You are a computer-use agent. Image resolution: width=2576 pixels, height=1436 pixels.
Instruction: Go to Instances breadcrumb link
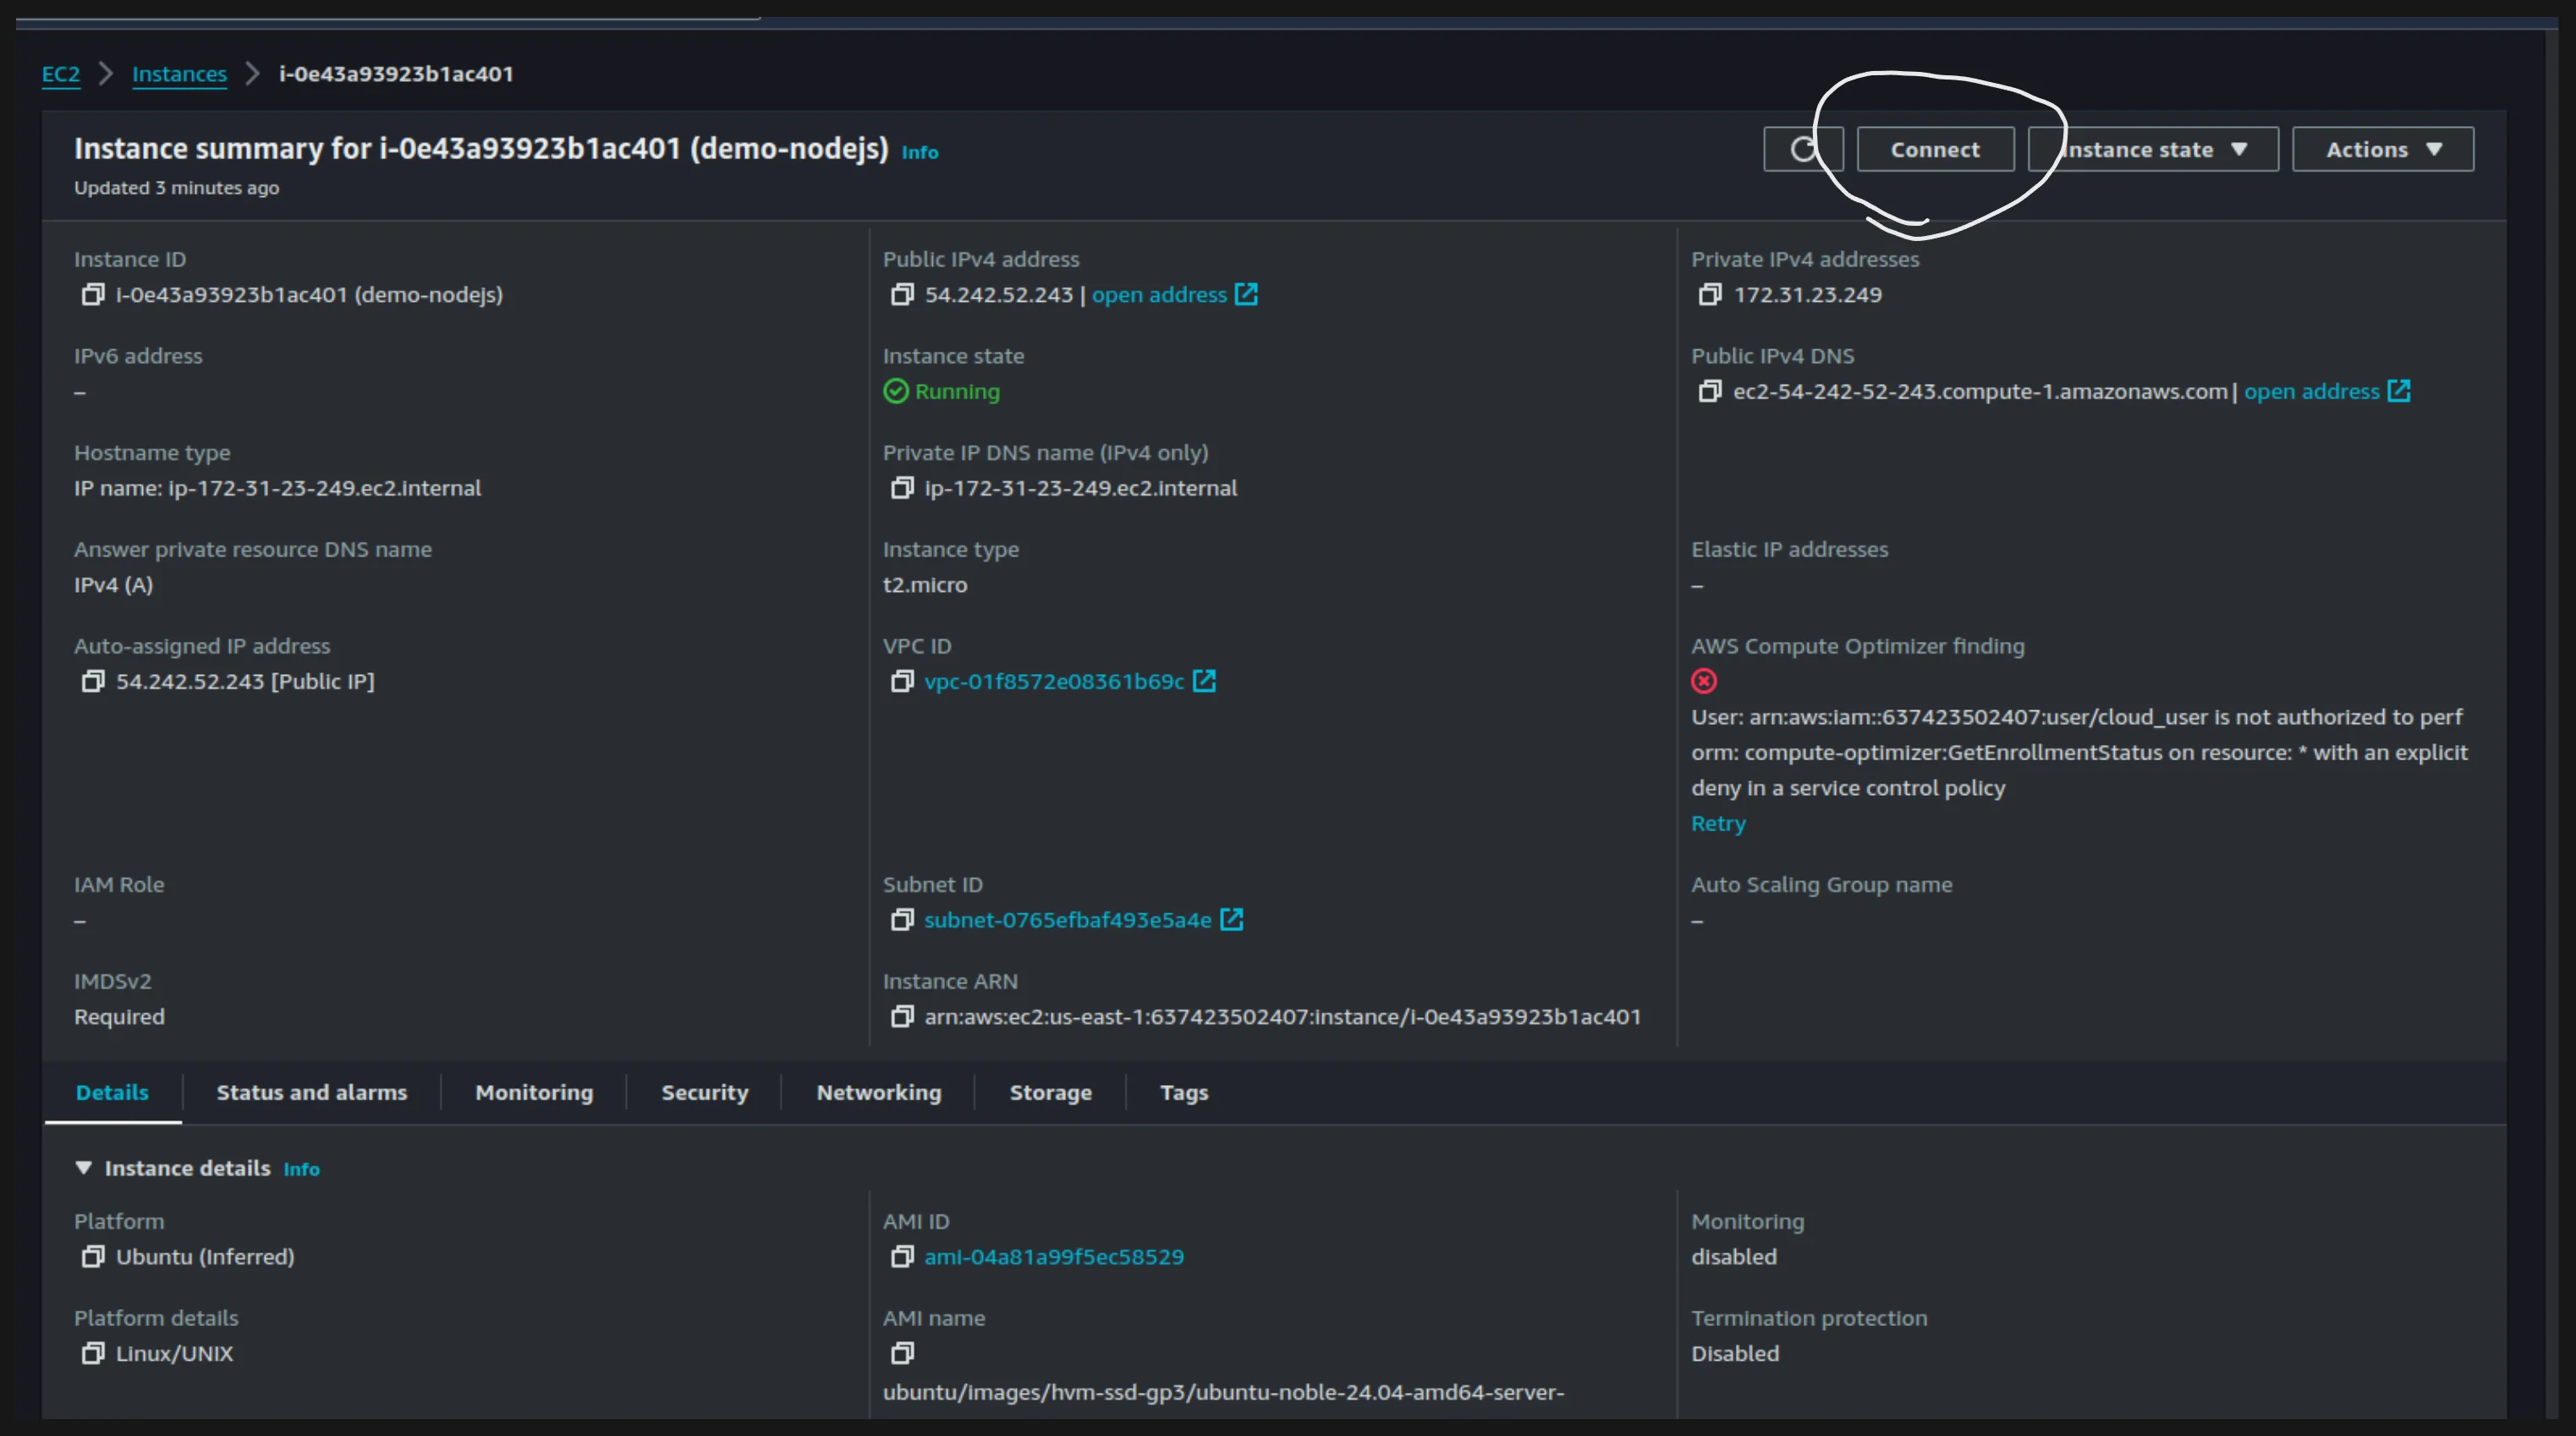click(179, 74)
